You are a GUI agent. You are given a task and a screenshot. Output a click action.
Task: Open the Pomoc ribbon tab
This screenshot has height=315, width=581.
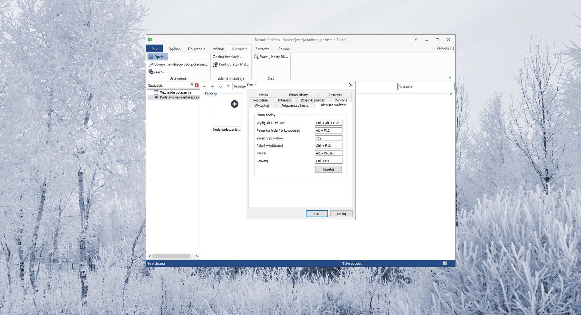(284, 49)
